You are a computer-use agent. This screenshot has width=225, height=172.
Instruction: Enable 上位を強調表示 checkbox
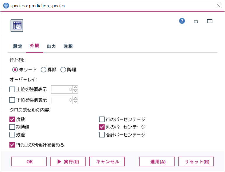pyautogui.click(x=12, y=89)
